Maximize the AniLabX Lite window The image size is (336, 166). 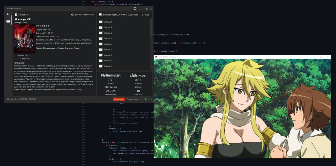[x=147, y=8]
